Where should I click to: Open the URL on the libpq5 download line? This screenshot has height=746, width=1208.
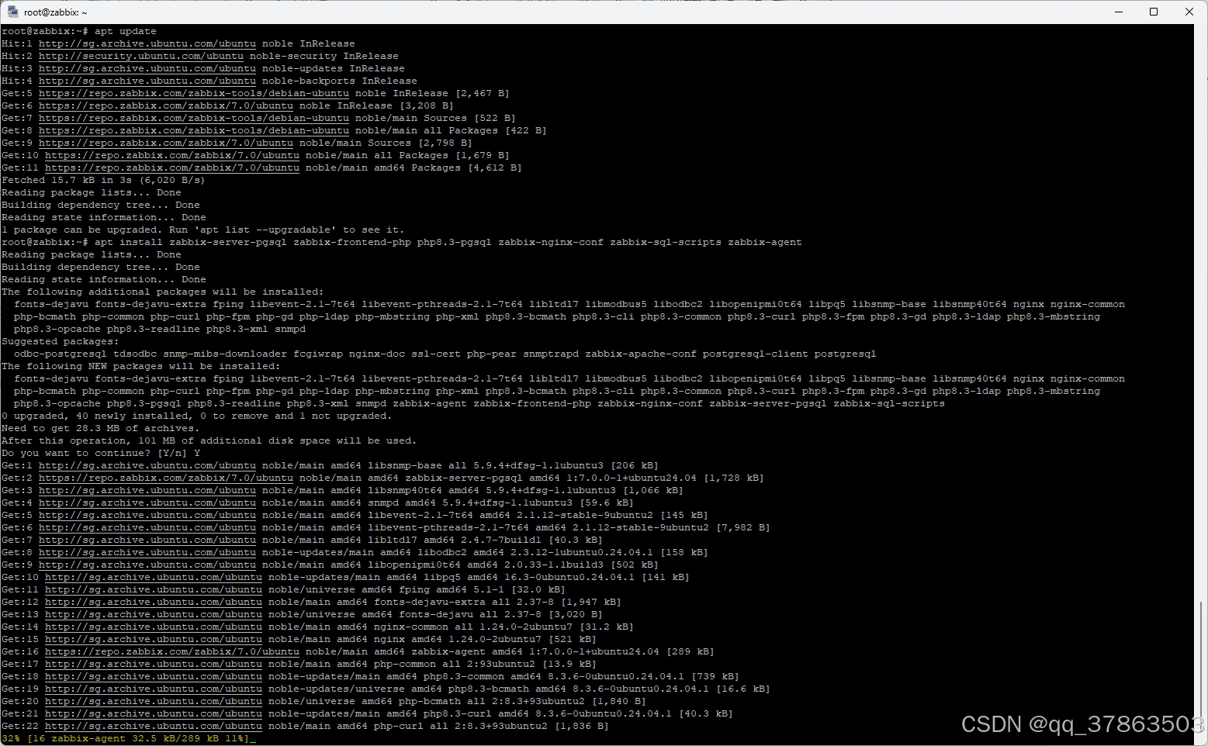point(154,578)
